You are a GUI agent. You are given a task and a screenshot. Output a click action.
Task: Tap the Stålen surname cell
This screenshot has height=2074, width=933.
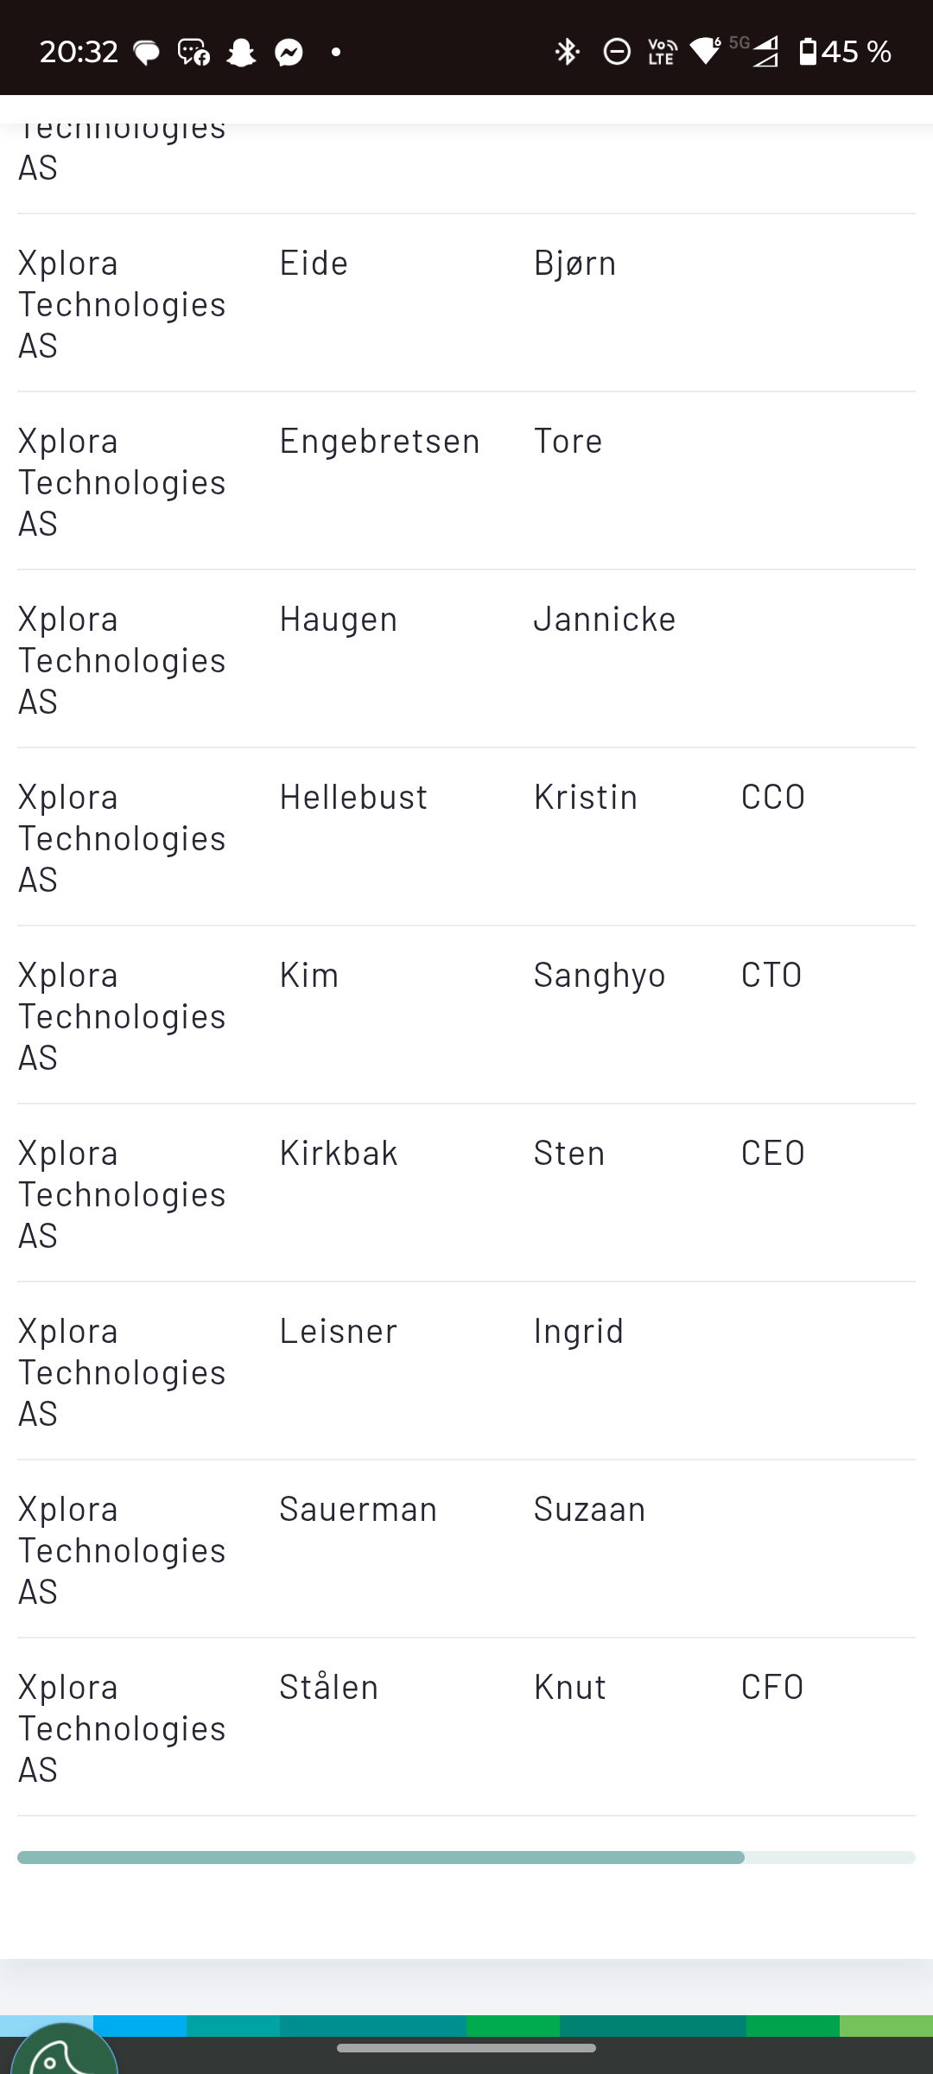[x=329, y=1687]
